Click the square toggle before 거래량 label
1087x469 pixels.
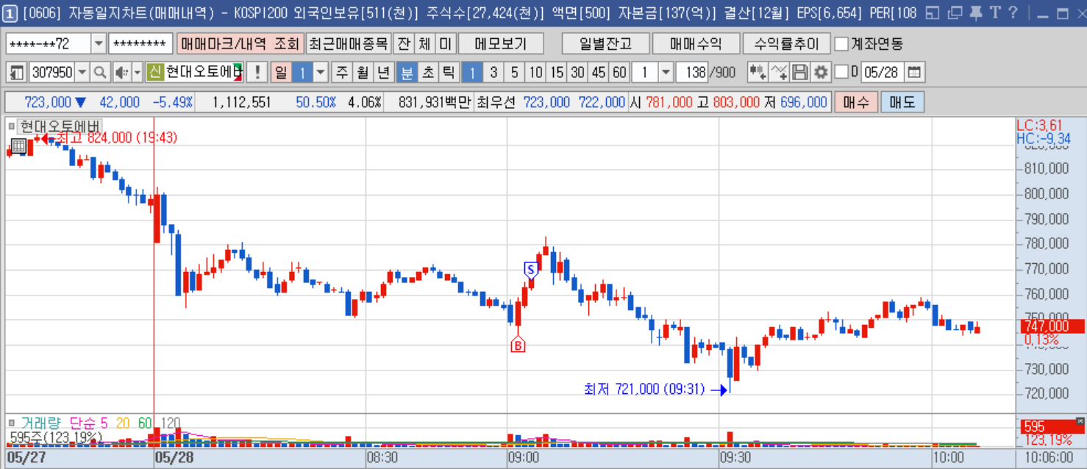coord(12,423)
